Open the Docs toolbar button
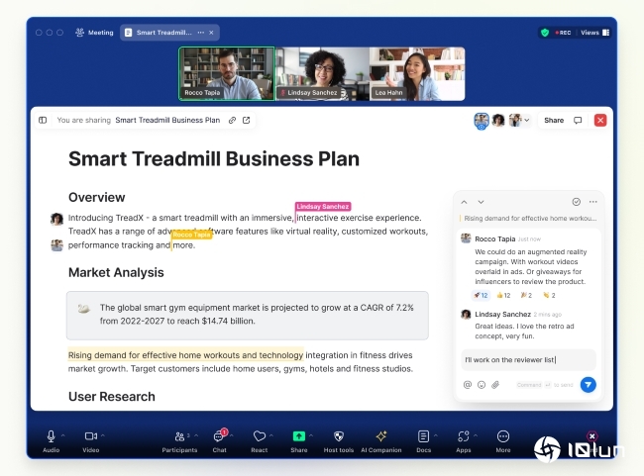This screenshot has width=644, height=476. coord(423,440)
